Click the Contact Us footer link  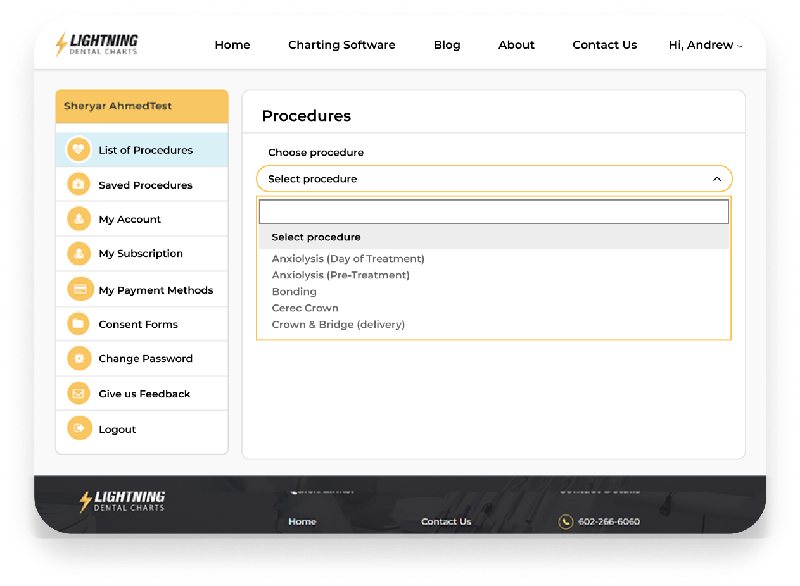pos(446,521)
